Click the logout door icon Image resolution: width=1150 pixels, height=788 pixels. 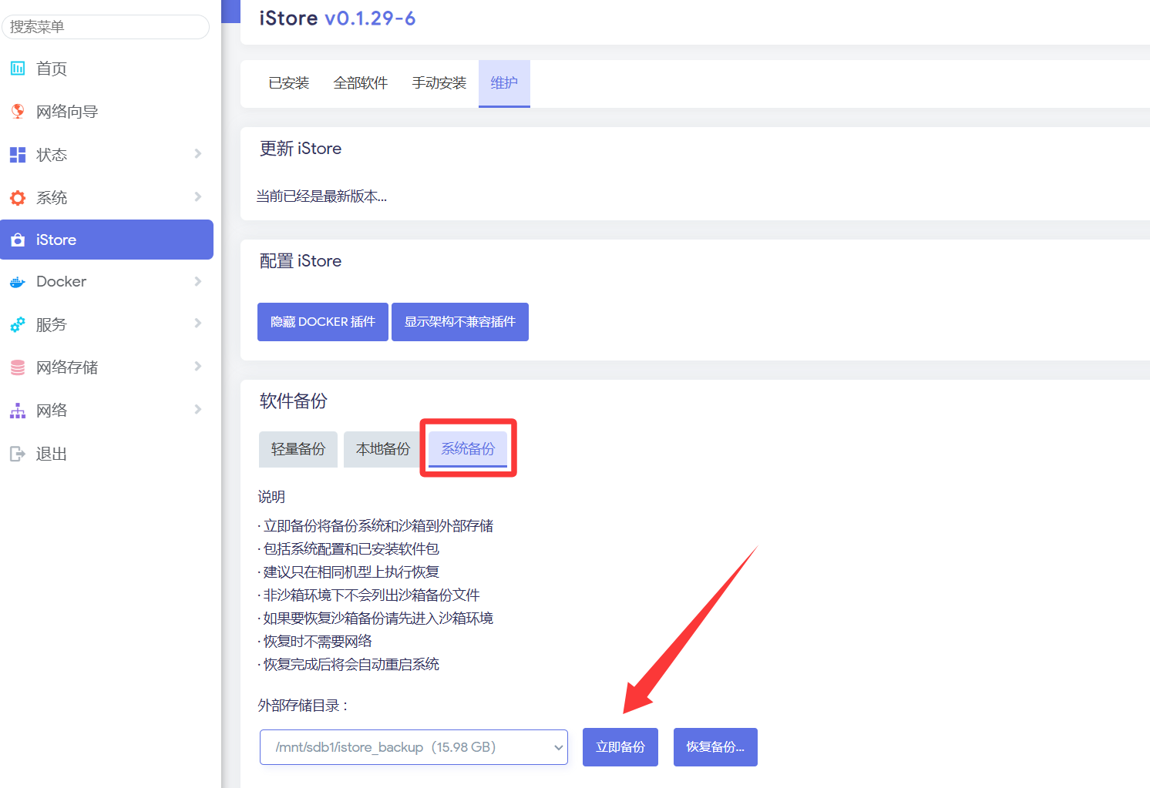(18, 454)
